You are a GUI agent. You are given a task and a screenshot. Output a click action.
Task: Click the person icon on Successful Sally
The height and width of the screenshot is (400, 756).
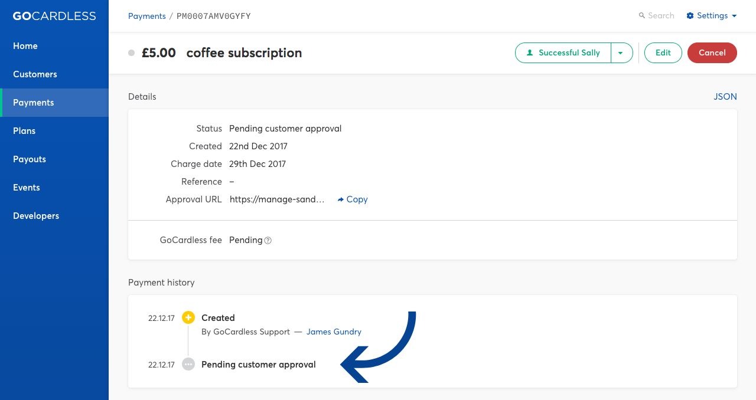click(x=530, y=53)
